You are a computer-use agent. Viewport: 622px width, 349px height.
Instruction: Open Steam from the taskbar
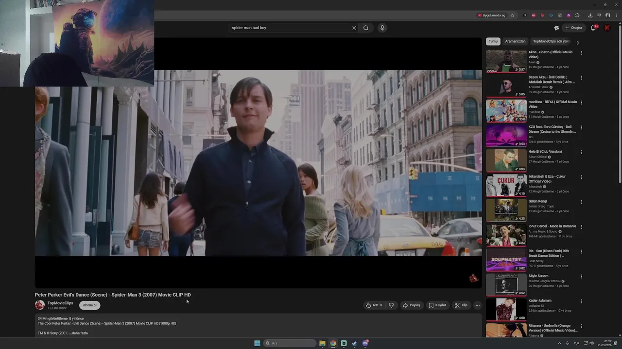pyautogui.click(x=354, y=343)
